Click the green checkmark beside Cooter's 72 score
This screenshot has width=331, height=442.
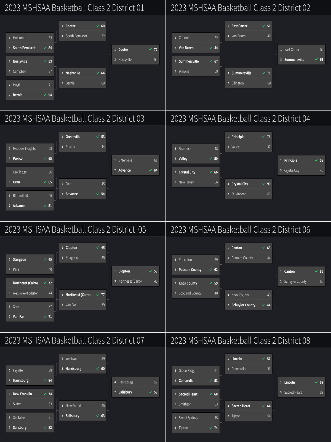coord(150,49)
